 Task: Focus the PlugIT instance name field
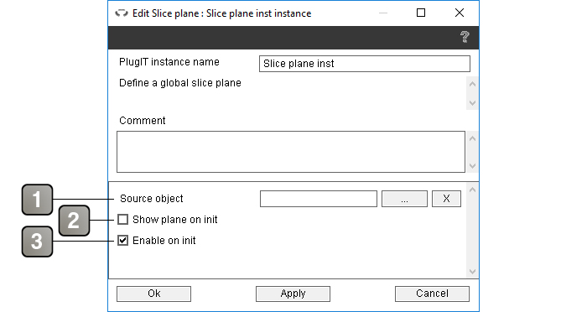[x=365, y=64]
